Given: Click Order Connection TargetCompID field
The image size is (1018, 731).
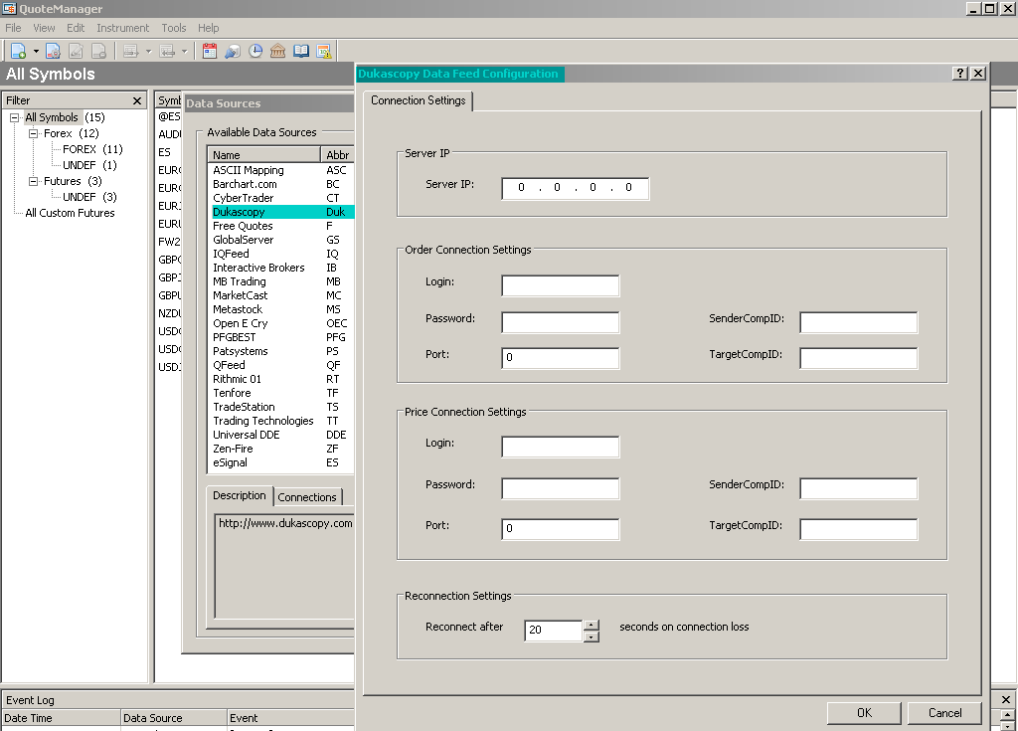Looking at the screenshot, I should point(858,358).
